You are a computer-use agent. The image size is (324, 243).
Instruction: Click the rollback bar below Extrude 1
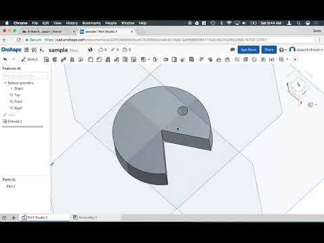tap(22, 127)
